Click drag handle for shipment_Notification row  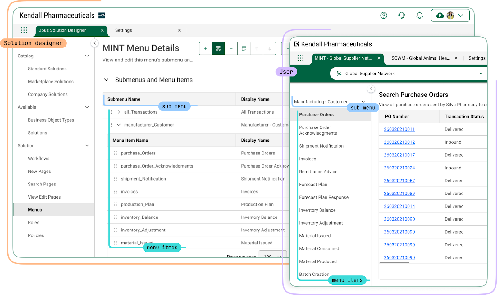coord(116,179)
